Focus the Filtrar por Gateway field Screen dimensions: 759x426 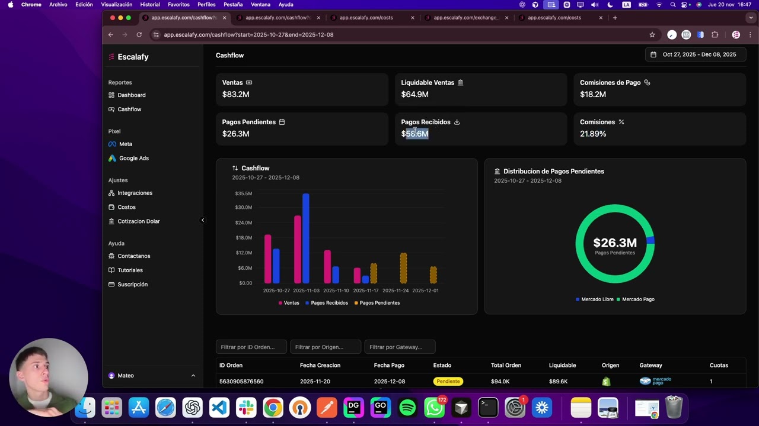(x=400, y=347)
